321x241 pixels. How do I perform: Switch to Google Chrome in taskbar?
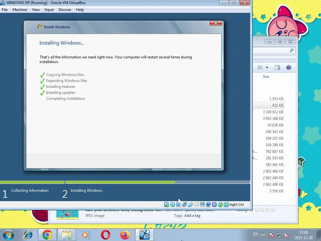pos(47,235)
